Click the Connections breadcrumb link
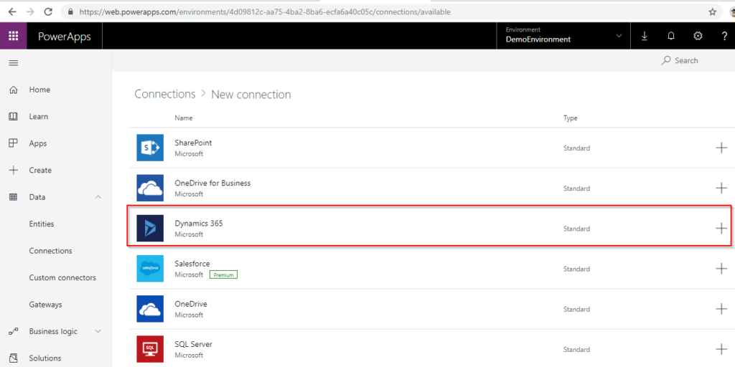Screen dimensions: 735x367 165,94
